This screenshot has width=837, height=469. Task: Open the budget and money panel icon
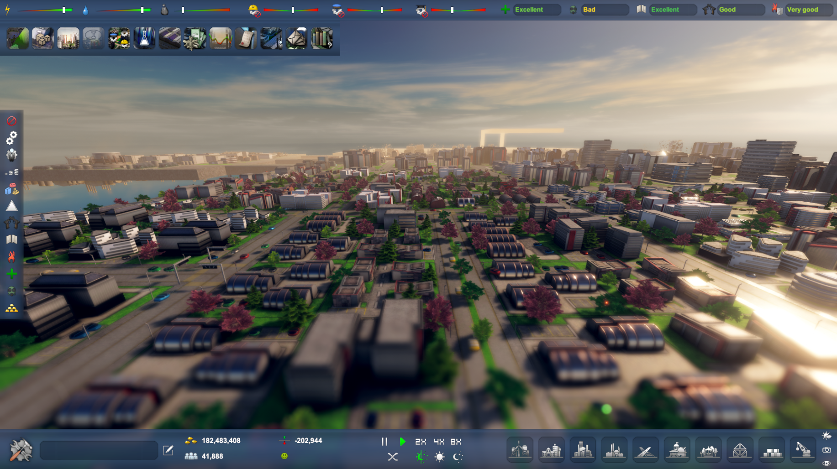(195, 38)
